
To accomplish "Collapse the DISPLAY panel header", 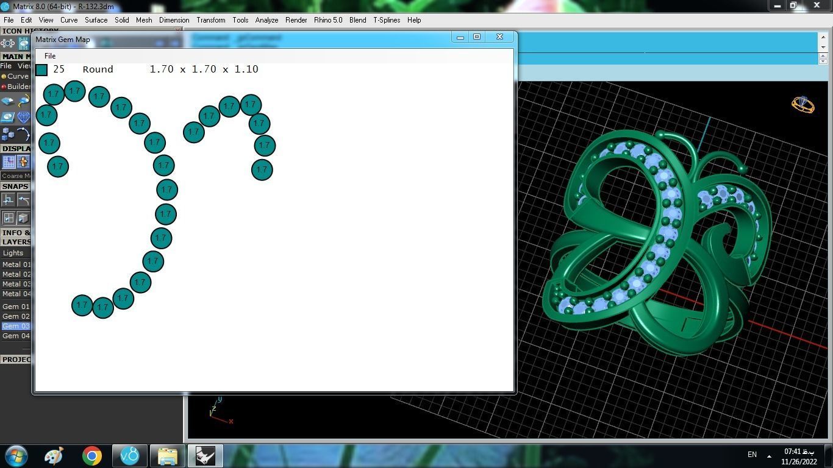I will coord(16,149).
